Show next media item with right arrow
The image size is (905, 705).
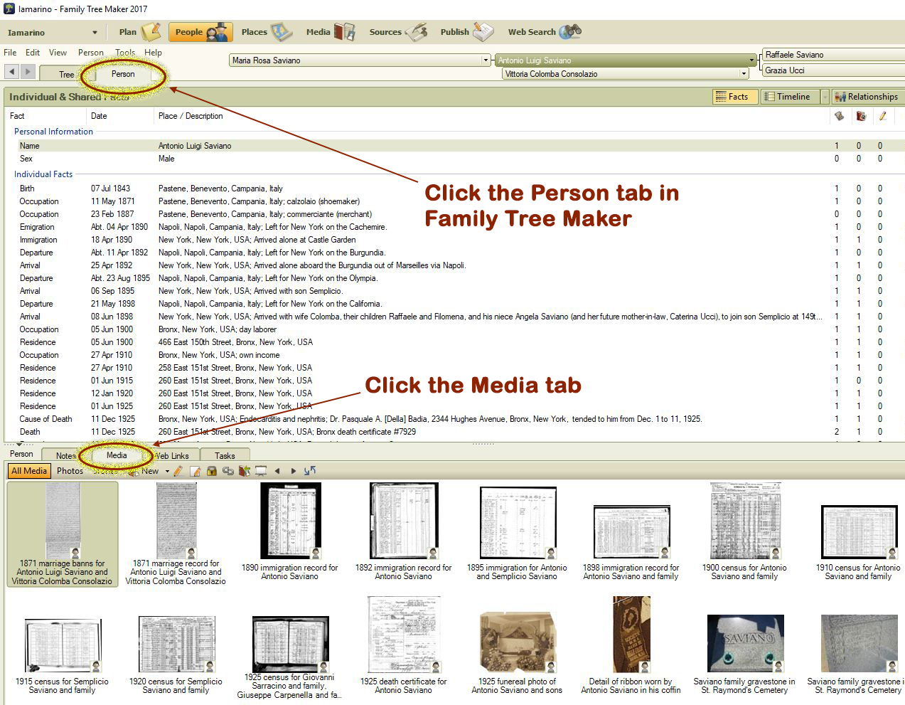(293, 471)
